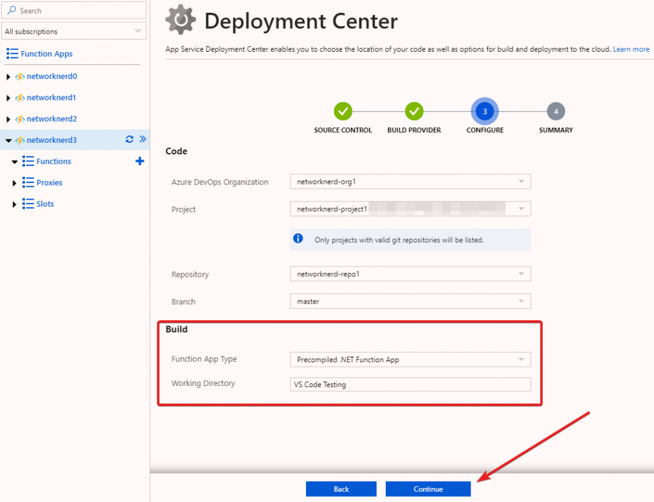Open the Function Apps link

tap(46, 54)
